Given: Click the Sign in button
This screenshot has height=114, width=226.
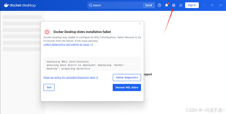Looking at the screenshot, I should 192,5.
